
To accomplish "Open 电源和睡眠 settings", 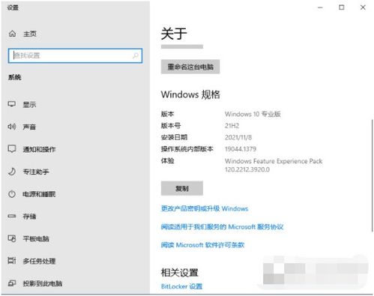I will (x=39, y=194).
